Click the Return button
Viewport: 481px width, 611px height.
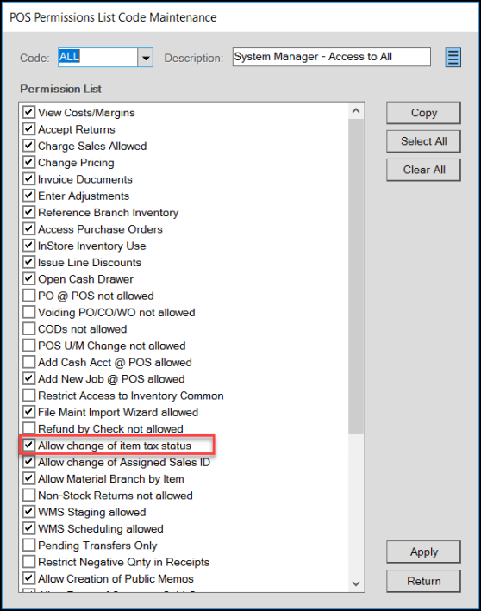click(423, 581)
